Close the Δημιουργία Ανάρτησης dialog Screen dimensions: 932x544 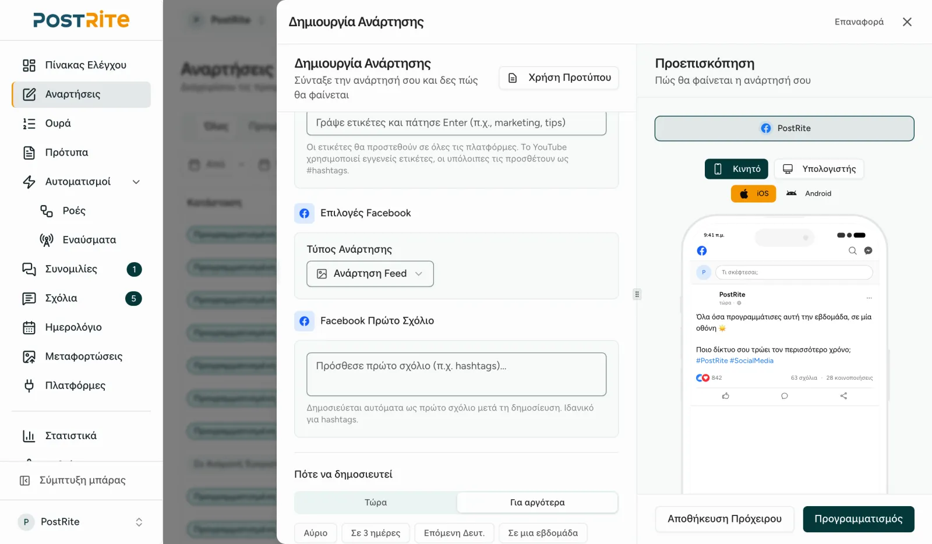(x=907, y=22)
